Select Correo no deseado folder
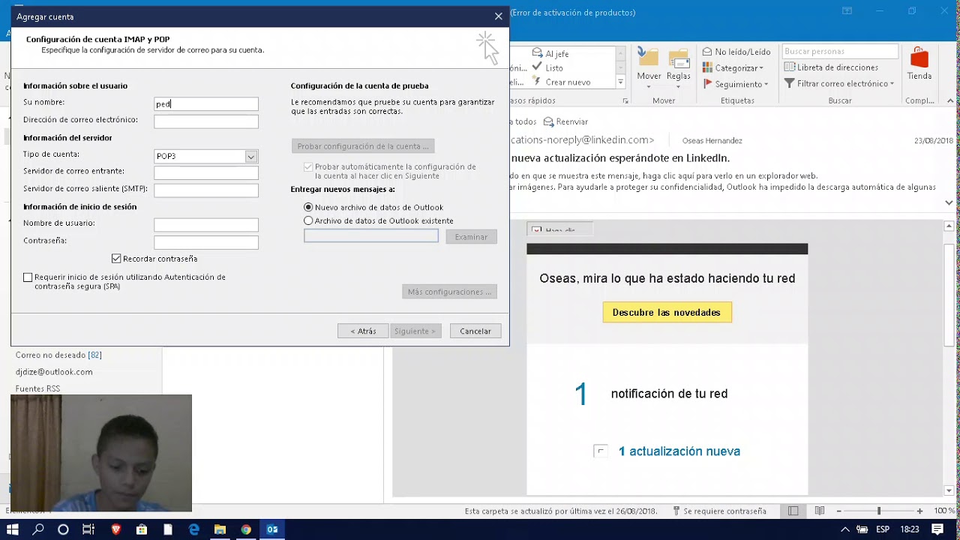Viewport: 960px width, 540px height. (x=58, y=355)
